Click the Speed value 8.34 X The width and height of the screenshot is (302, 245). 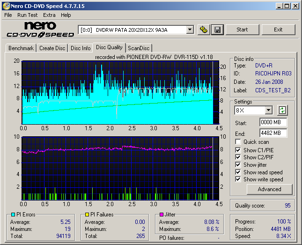[x=284, y=236]
